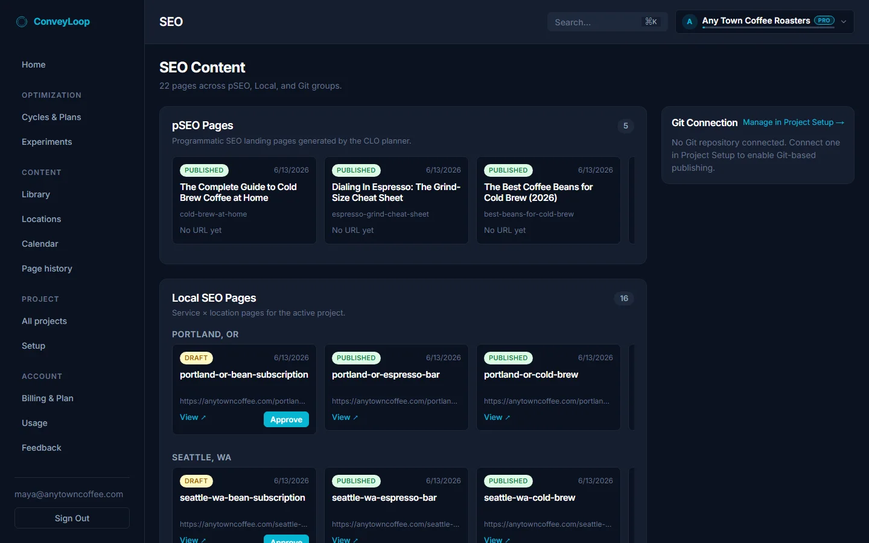Open Billing & Plan
Image resolution: width=869 pixels, height=543 pixels.
point(48,398)
